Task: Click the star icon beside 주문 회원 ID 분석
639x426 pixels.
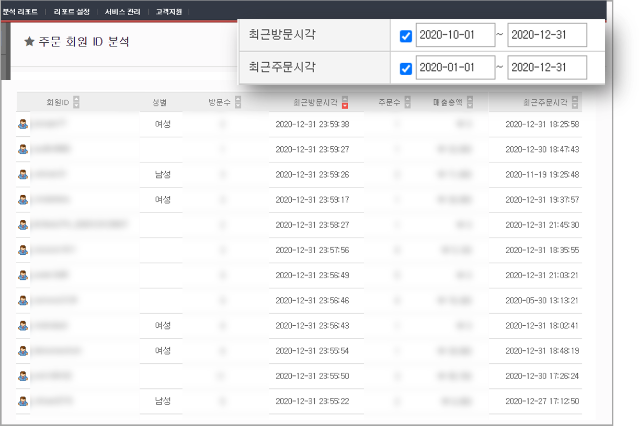Action: pyautogui.click(x=29, y=42)
